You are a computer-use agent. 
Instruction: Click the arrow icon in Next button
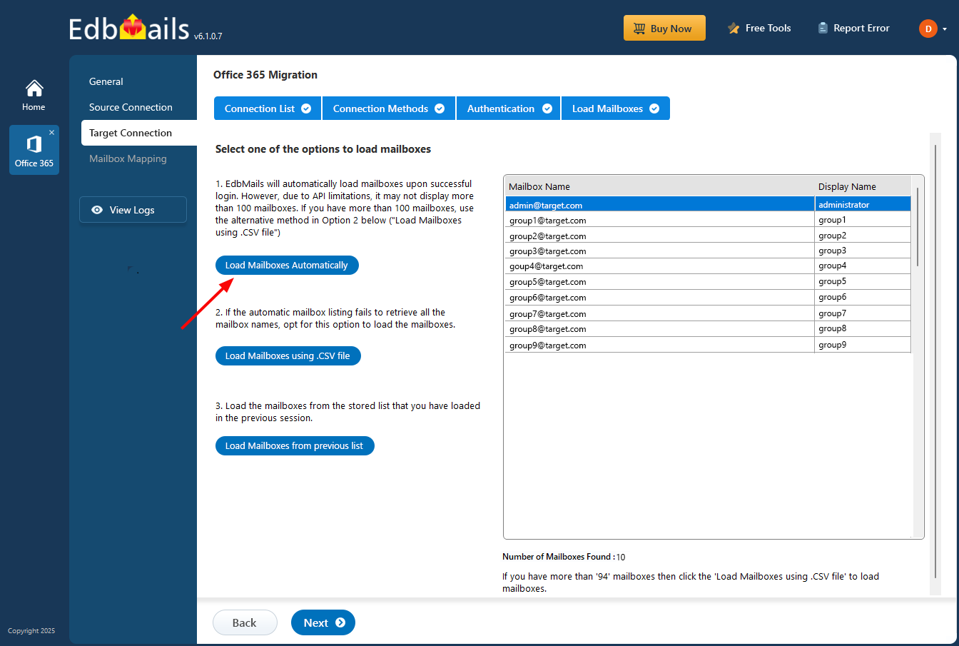point(340,622)
